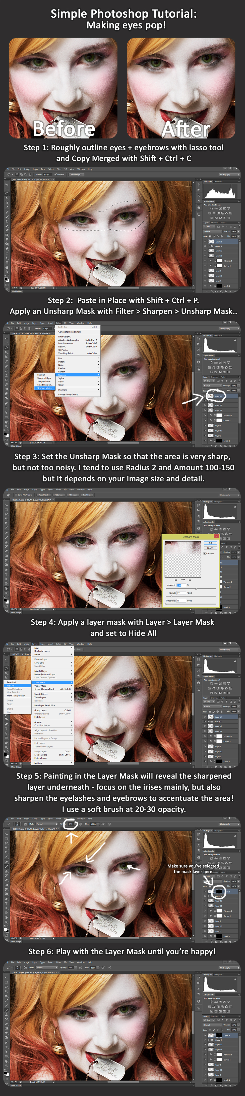Open Filter menu in Step 1 menu bar
The height and width of the screenshot is (1096, 245).
coord(59,169)
